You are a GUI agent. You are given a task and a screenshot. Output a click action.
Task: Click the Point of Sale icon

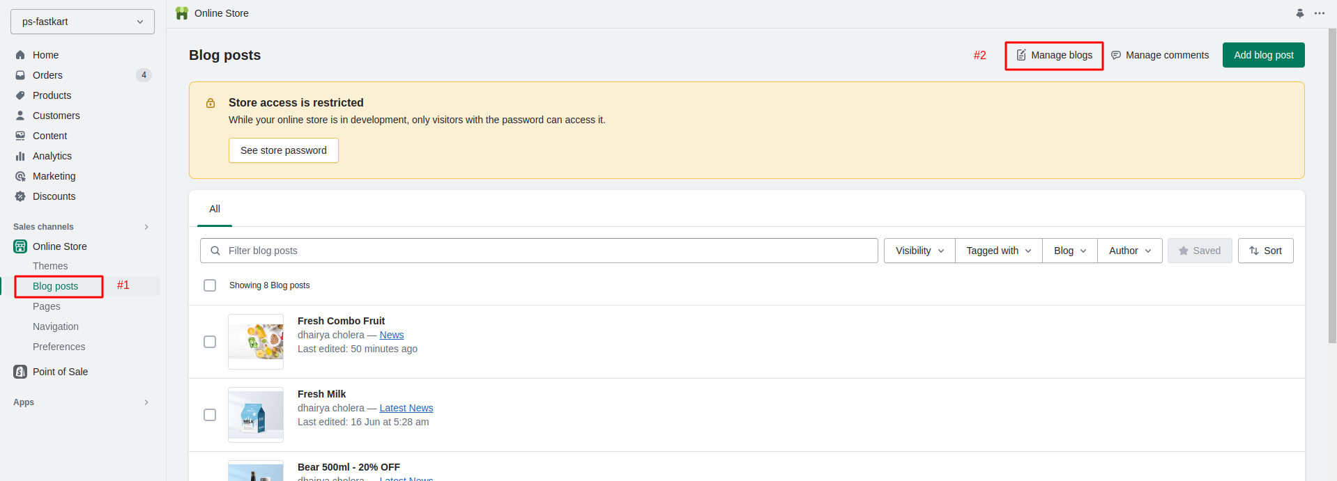coord(20,372)
